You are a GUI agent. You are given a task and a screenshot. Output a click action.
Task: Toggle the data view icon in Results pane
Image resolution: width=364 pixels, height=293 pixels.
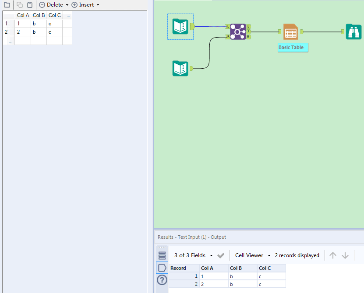tap(162, 268)
